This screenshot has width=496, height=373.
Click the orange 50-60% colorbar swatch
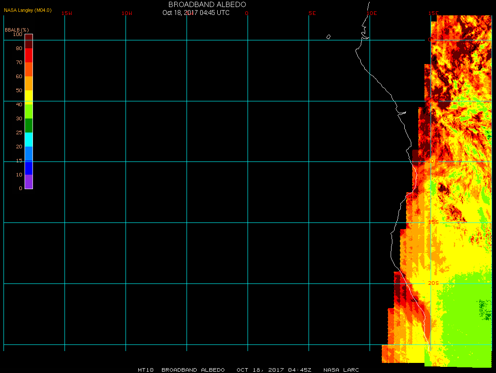pos(29,83)
